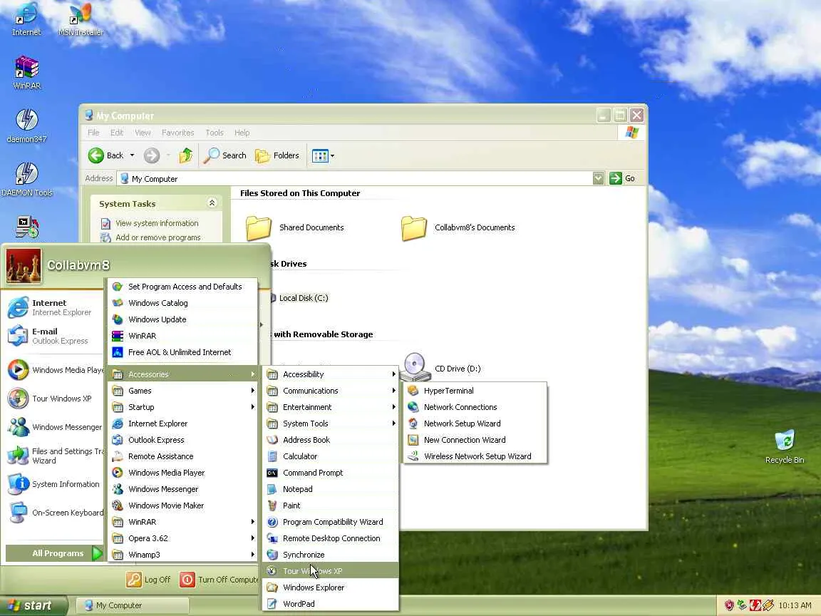Expand the Games submenu
The width and height of the screenshot is (821, 616).
(x=182, y=391)
